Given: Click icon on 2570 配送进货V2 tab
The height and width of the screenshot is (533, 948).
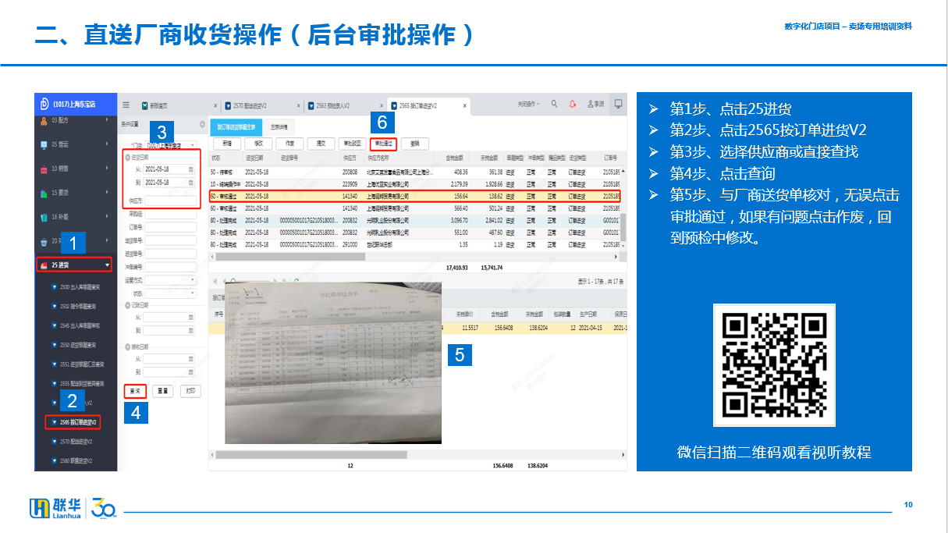Looking at the screenshot, I should click(x=228, y=105).
